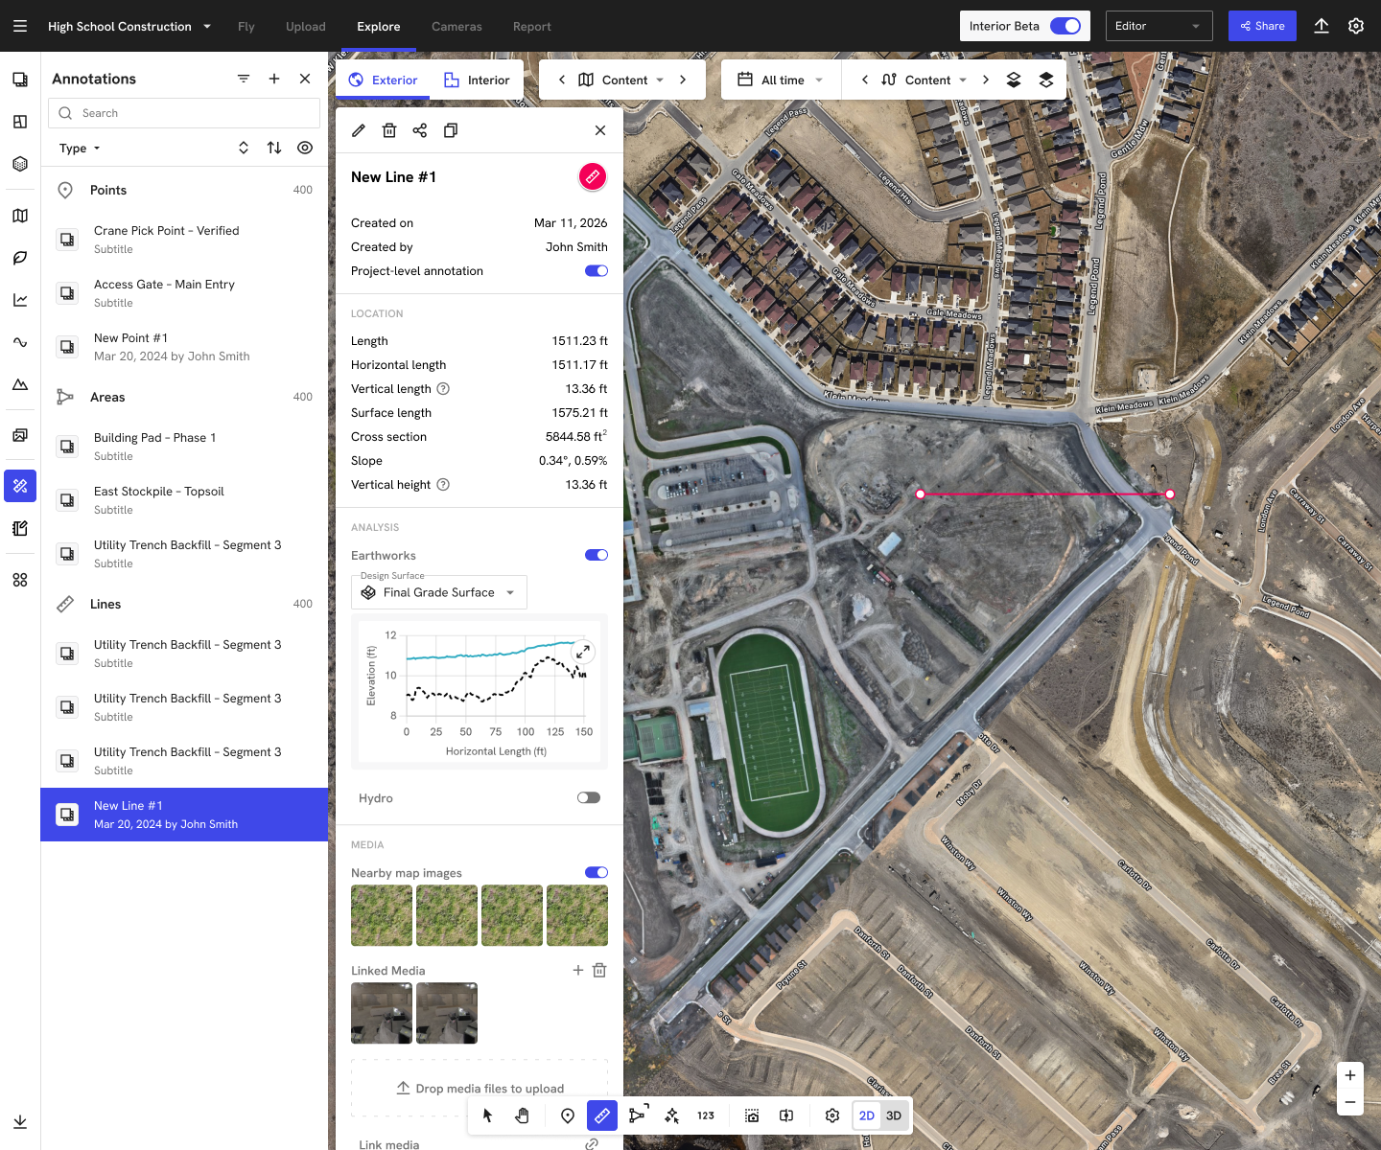The width and height of the screenshot is (1381, 1150).
Task: Switch to the Cameras tab
Action: point(456,27)
